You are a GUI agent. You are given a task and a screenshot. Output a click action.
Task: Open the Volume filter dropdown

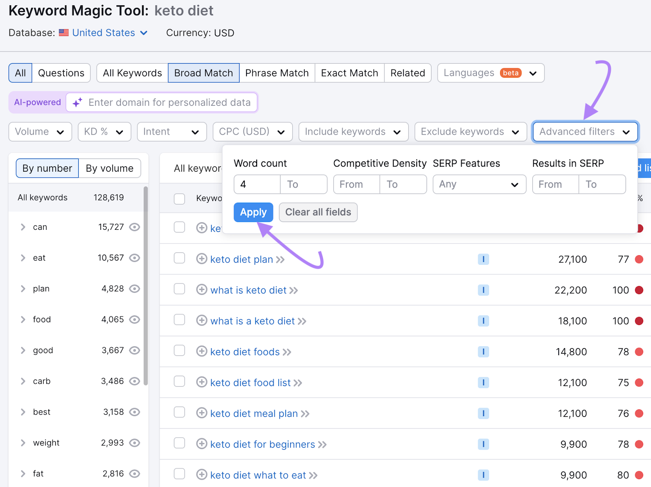40,131
